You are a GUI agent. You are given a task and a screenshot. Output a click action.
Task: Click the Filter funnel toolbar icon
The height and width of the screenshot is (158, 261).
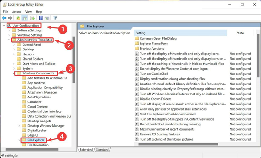click(x=55, y=18)
